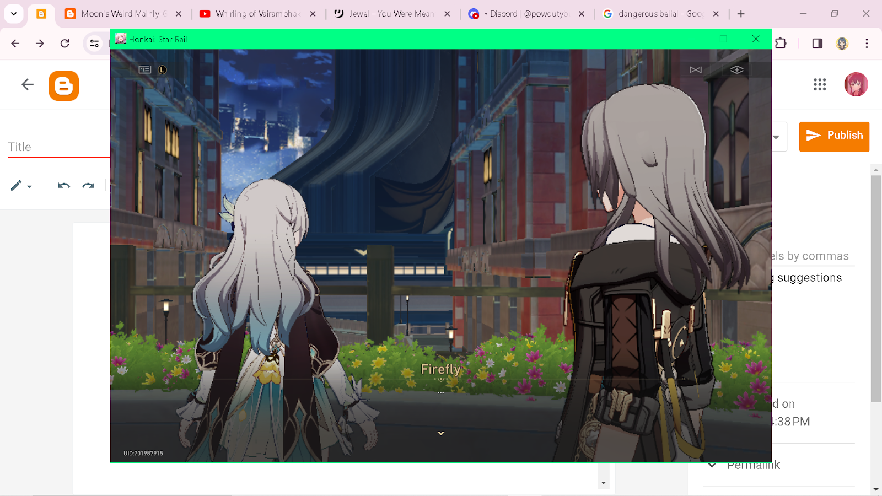Close the dangerous belial Google tab
This screenshot has width=882, height=496.
pos(716,14)
